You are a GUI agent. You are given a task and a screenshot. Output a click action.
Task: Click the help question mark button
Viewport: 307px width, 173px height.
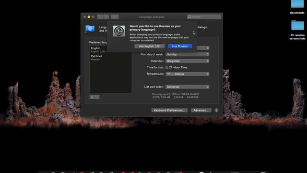pyautogui.click(x=216, y=110)
